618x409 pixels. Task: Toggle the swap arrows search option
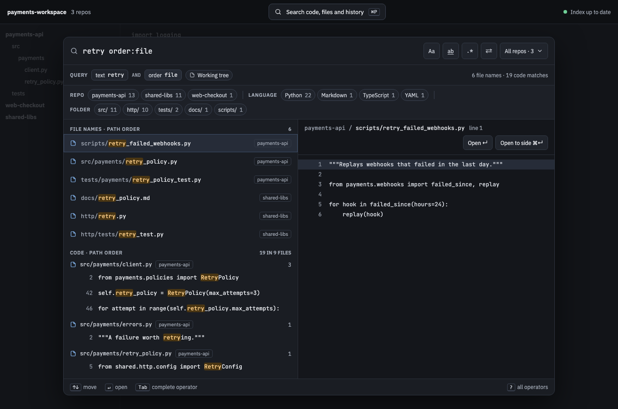point(489,51)
